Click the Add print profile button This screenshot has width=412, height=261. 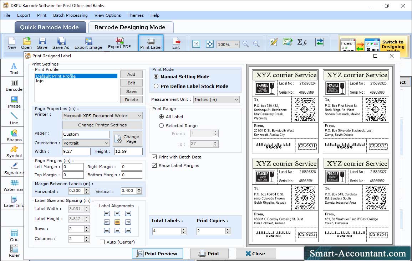coord(131,74)
